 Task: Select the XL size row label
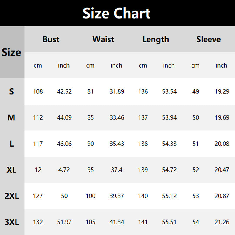tap(11, 170)
